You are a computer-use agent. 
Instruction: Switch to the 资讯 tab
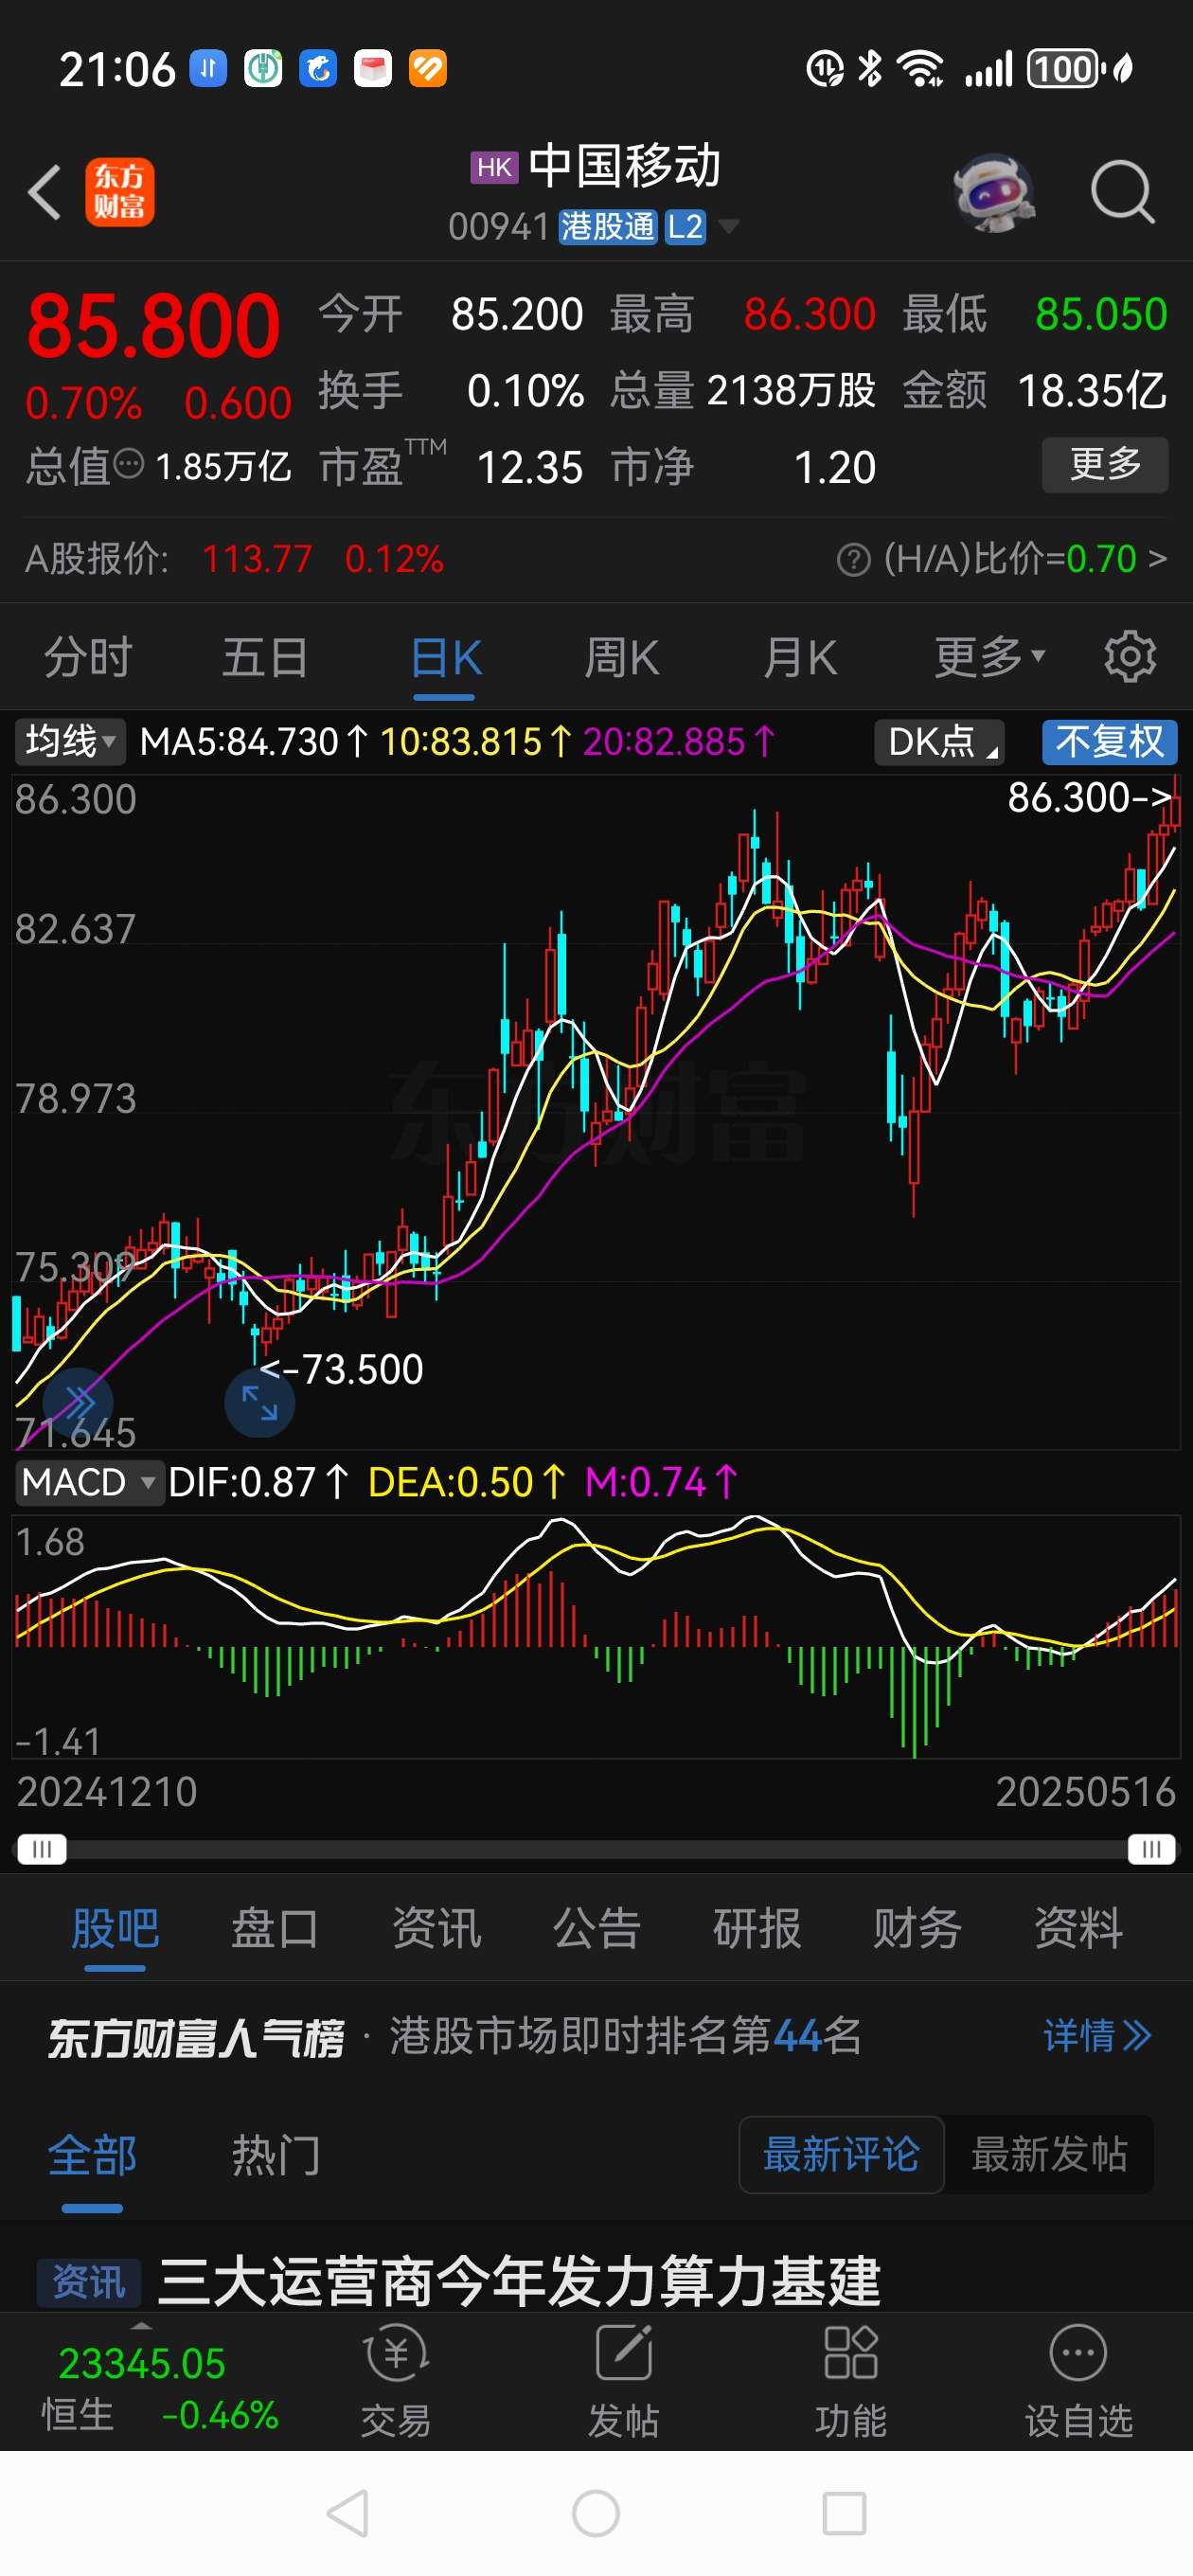click(x=436, y=1927)
